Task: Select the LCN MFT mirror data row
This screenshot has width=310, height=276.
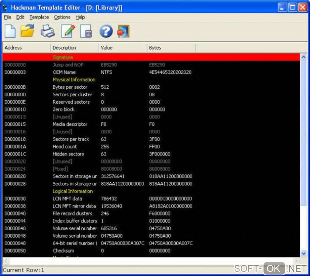Action: point(151,206)
